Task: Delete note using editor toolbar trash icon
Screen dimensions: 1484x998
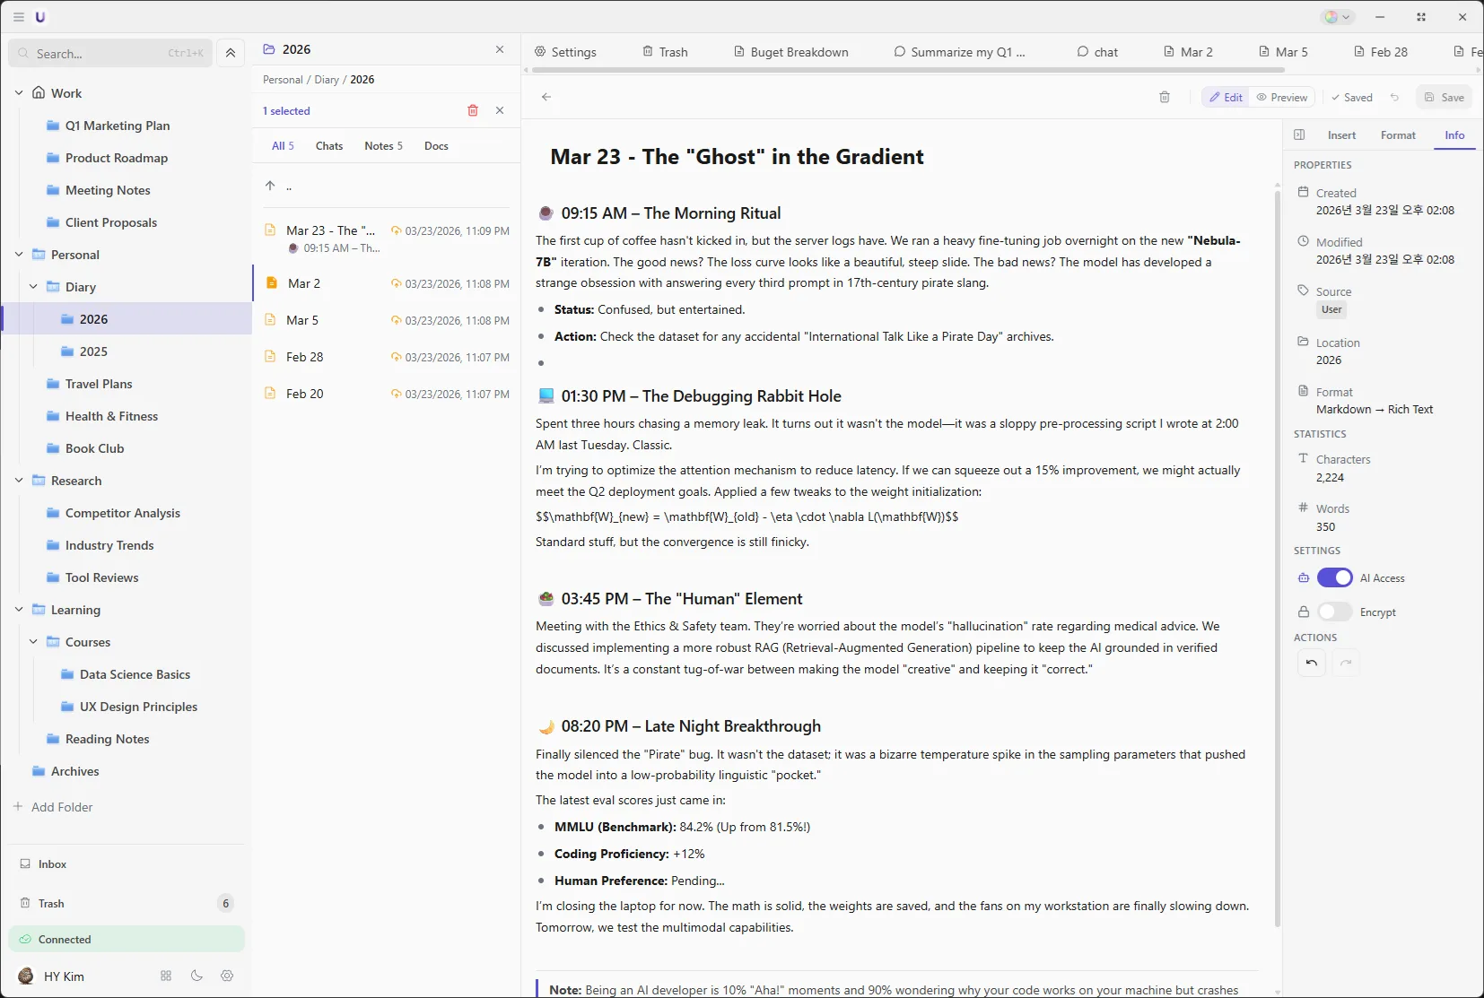Action: pos(1165,97)
